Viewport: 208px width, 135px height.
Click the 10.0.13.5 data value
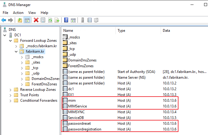click(169, 118)
